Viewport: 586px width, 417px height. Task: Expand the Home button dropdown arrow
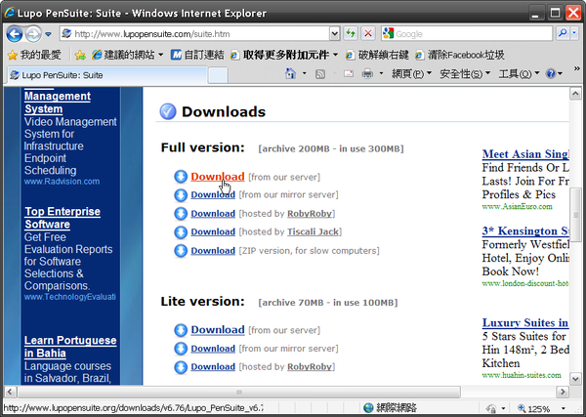[304, 73]
